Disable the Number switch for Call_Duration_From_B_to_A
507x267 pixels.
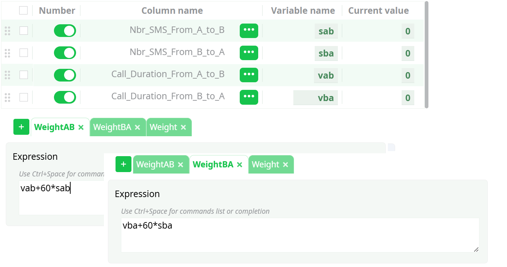(65, 97)
